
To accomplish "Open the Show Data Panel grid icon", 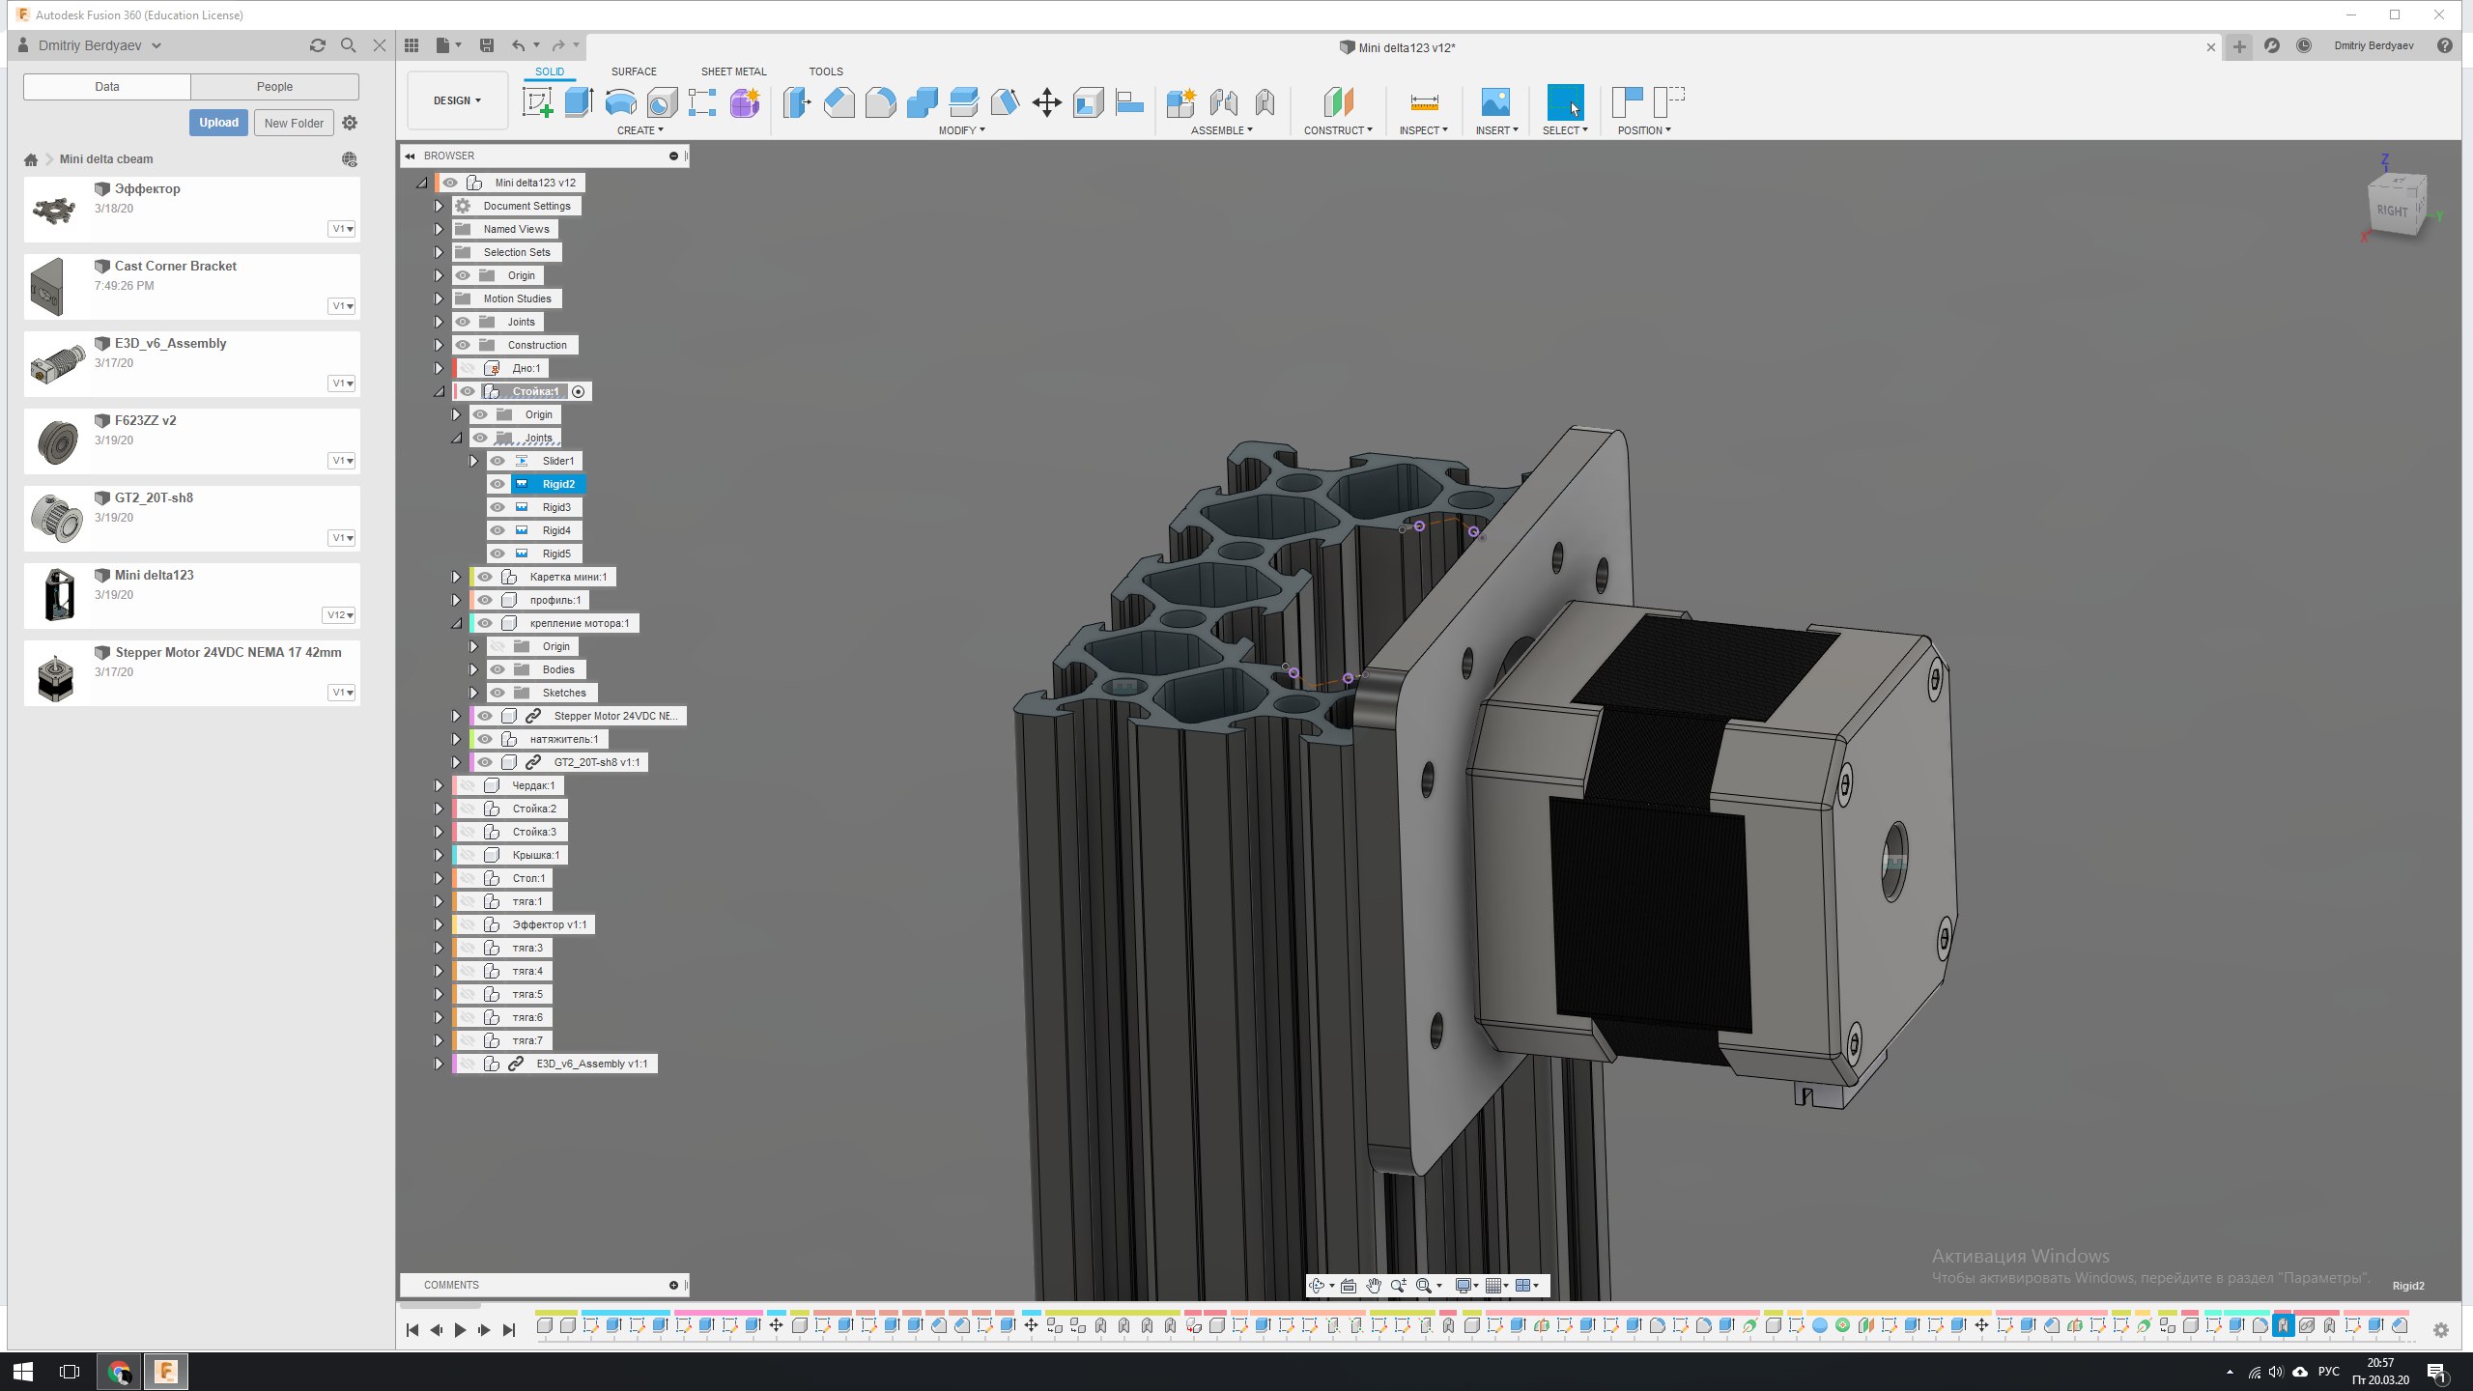I will [x=412, y=45].
